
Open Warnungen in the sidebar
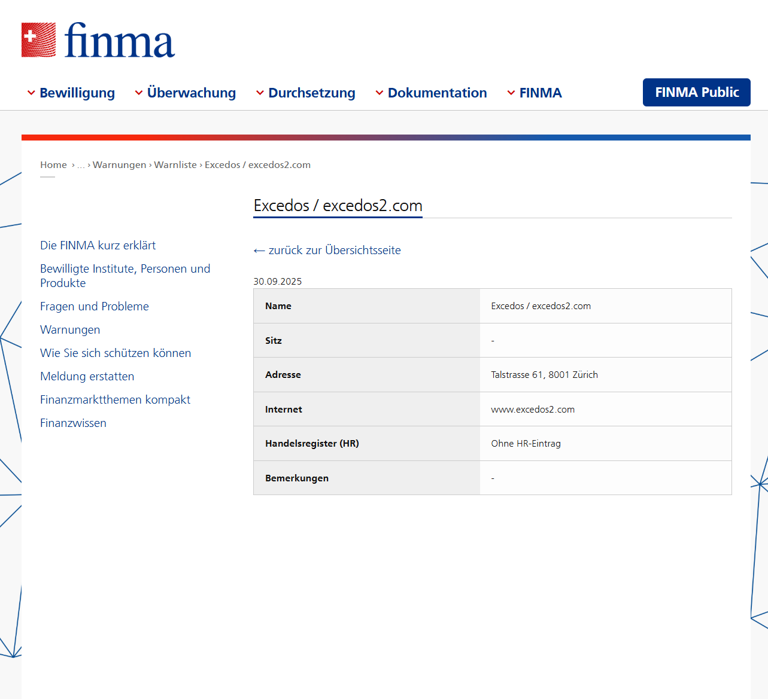point(70,329)
